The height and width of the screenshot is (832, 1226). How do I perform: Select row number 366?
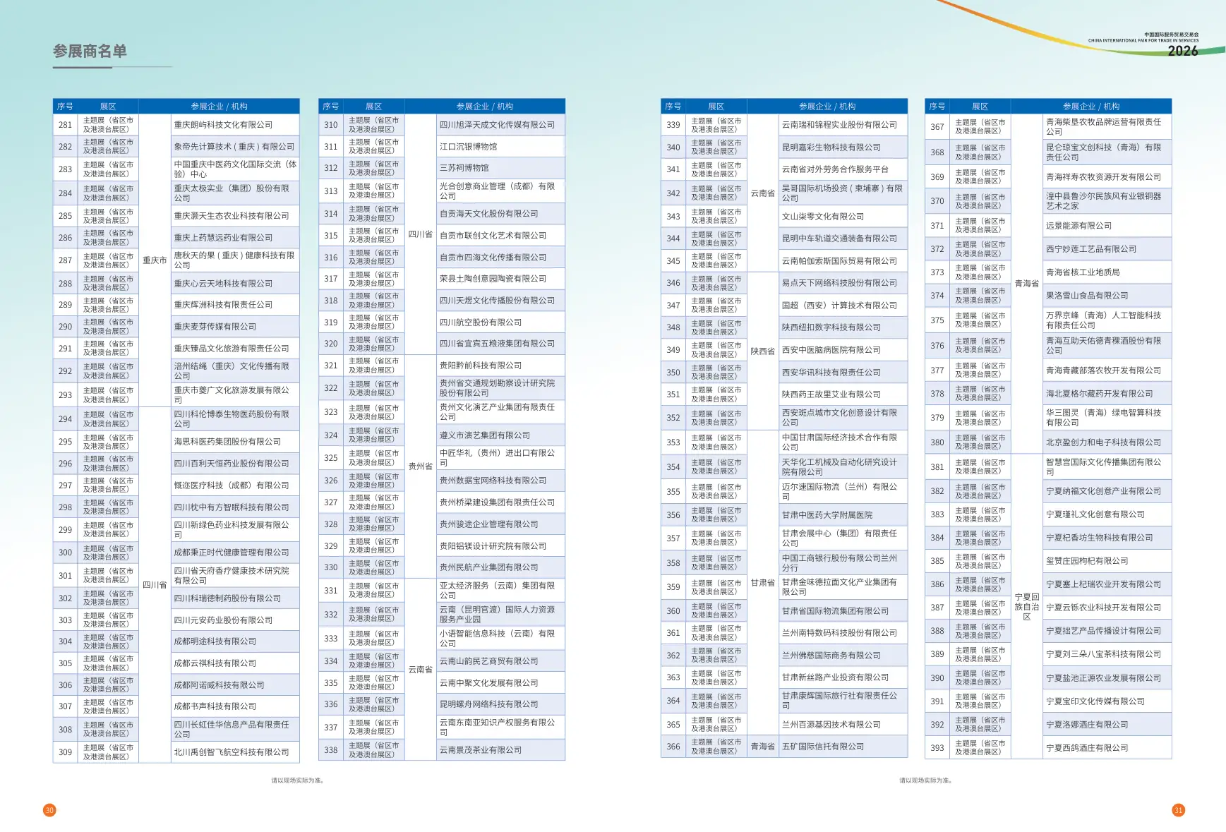[673, 747]
